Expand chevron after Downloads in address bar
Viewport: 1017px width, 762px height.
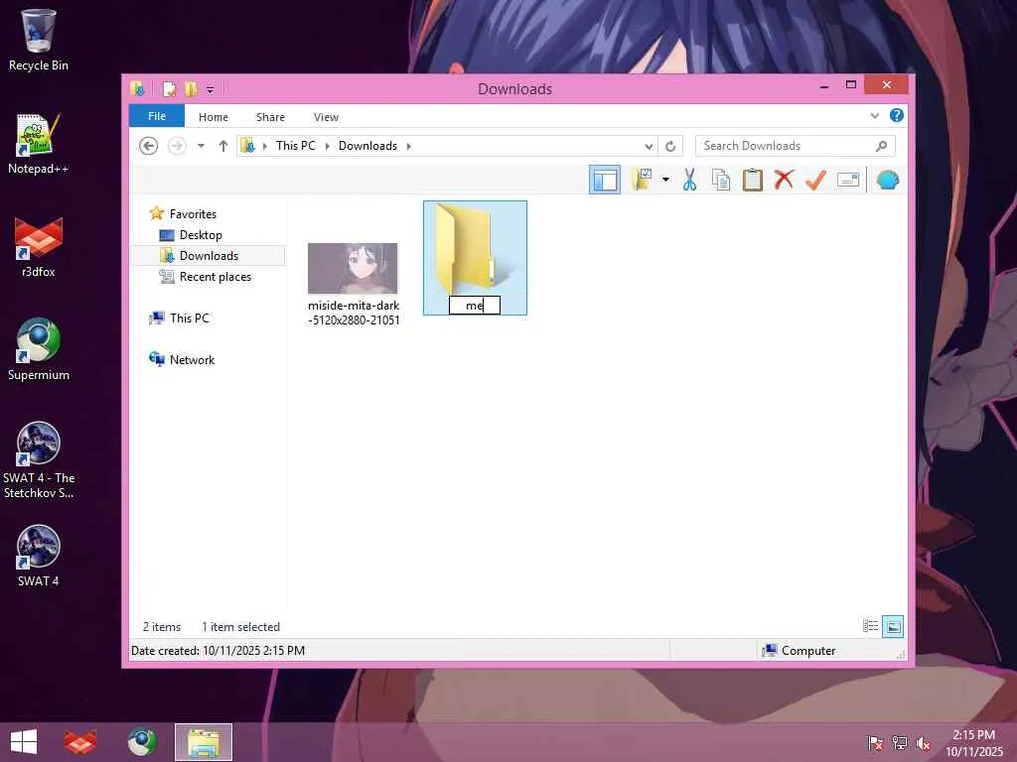click(x=408, y=147)
